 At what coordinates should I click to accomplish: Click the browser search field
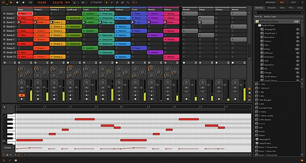click(277, 12)
